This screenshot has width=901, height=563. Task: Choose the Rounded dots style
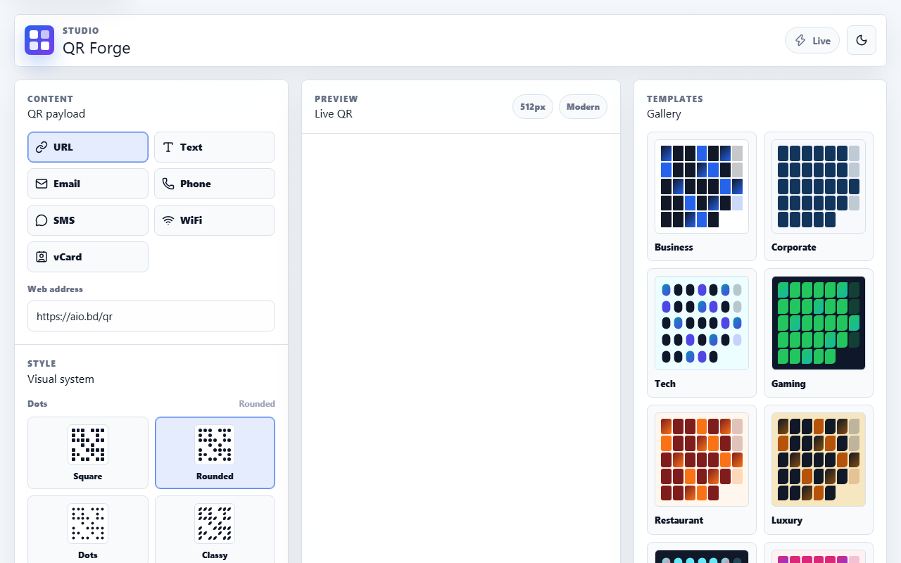[215, 453]
